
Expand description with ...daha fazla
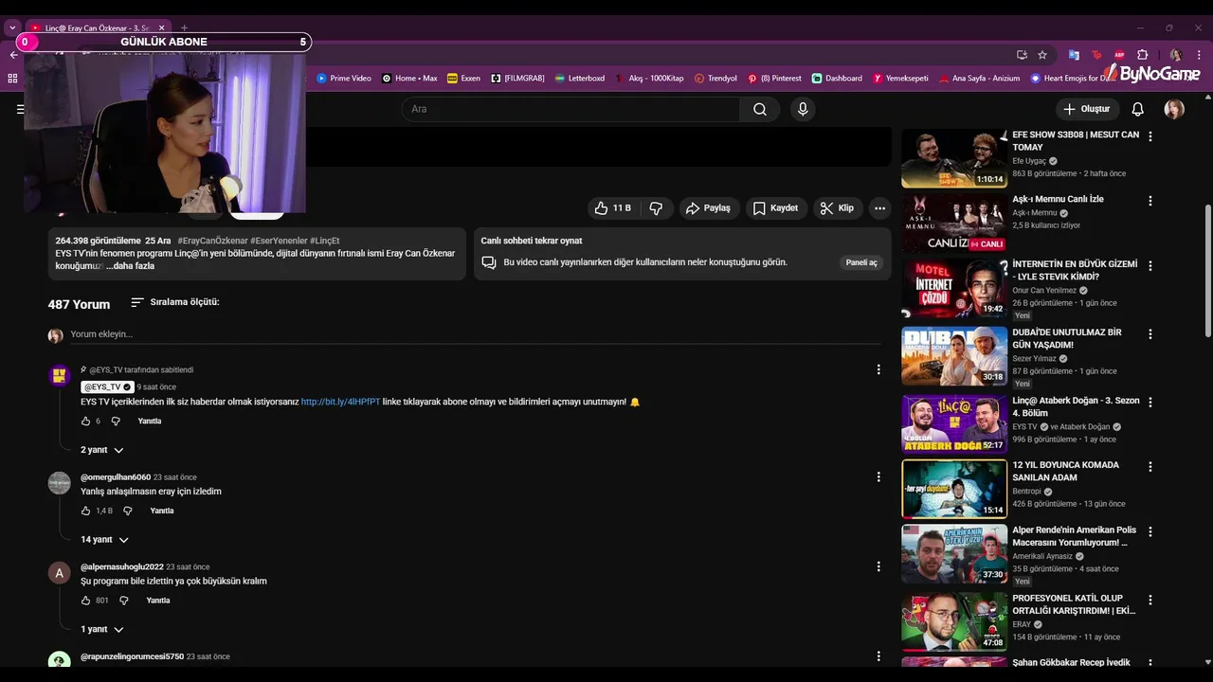pos(130,266)
